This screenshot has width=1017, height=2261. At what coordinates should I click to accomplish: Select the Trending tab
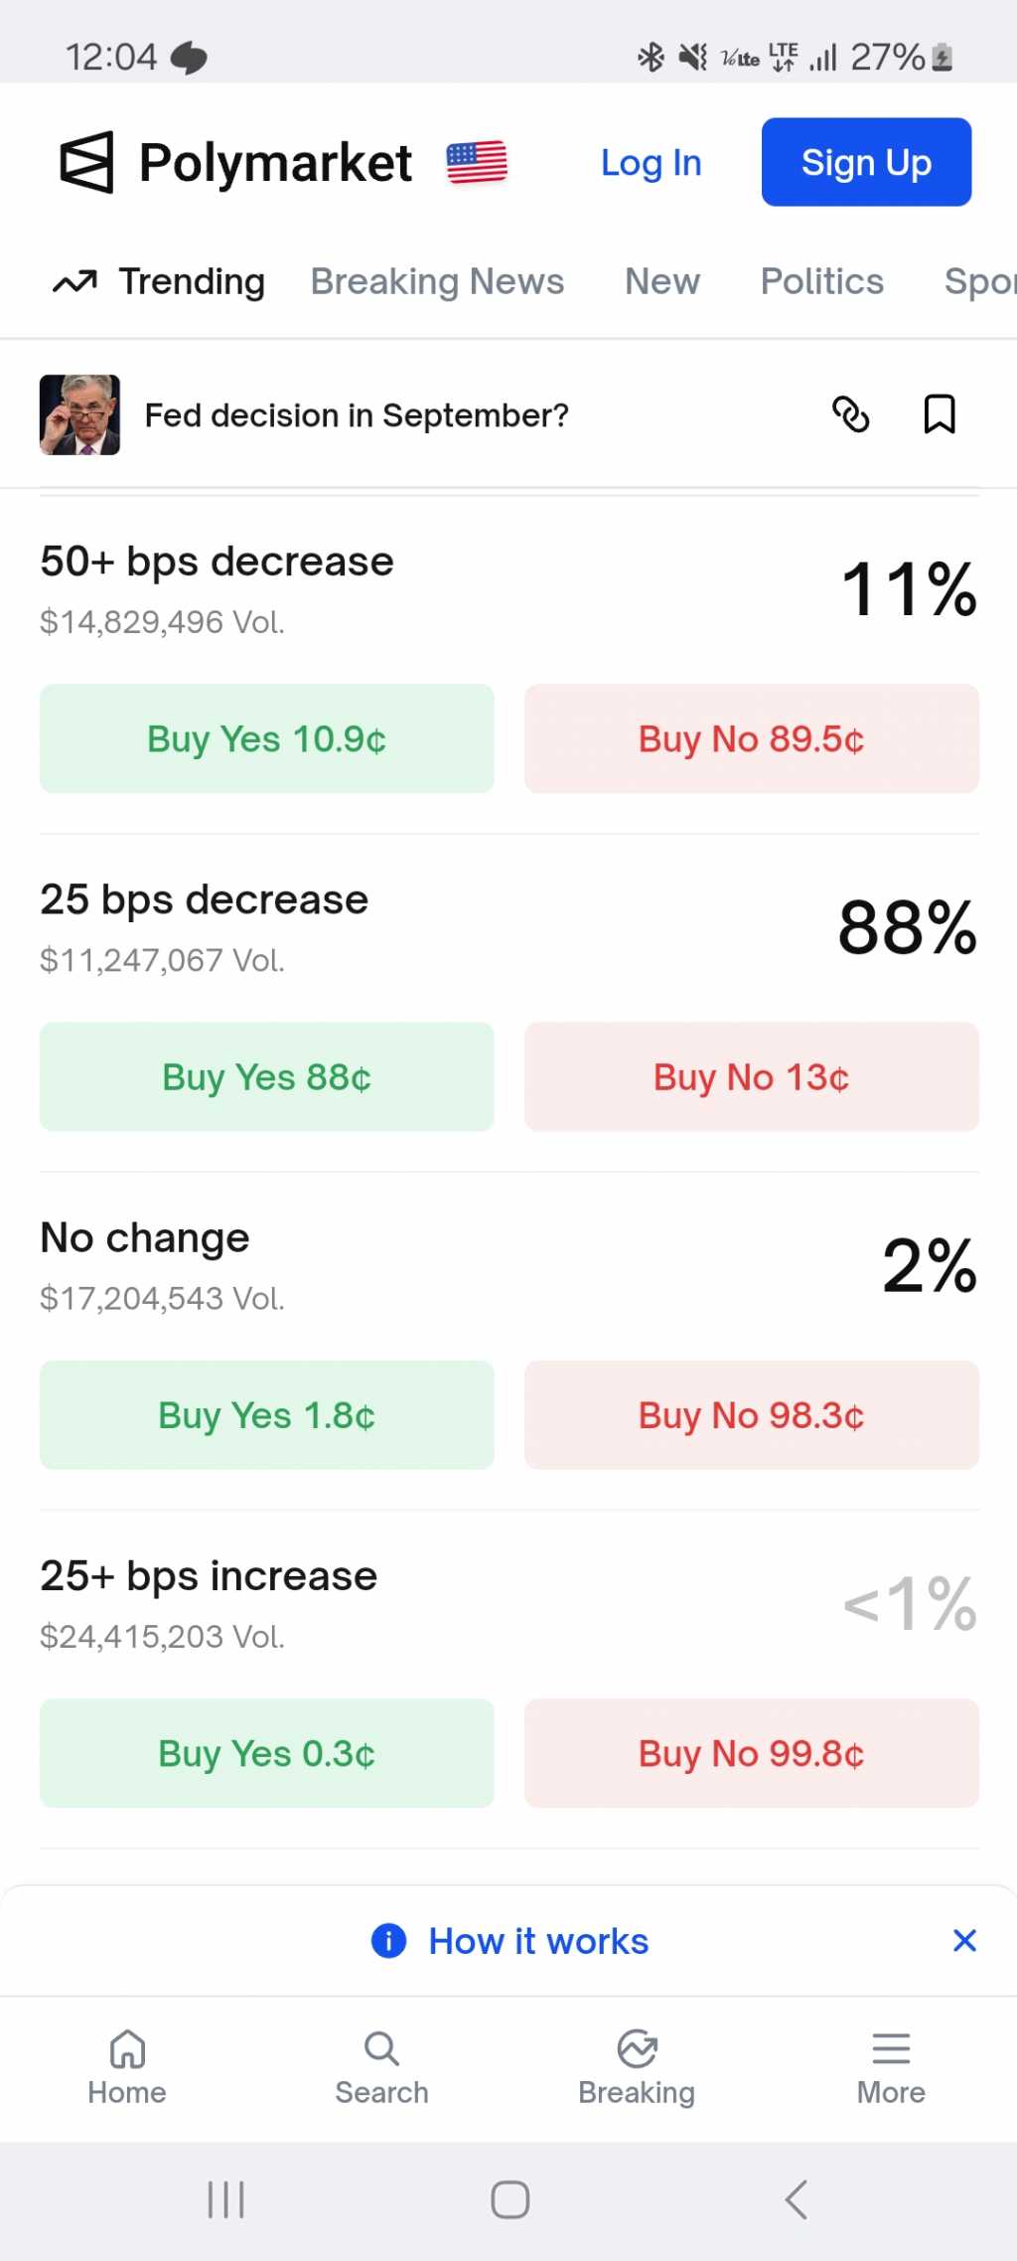point(161,282)
